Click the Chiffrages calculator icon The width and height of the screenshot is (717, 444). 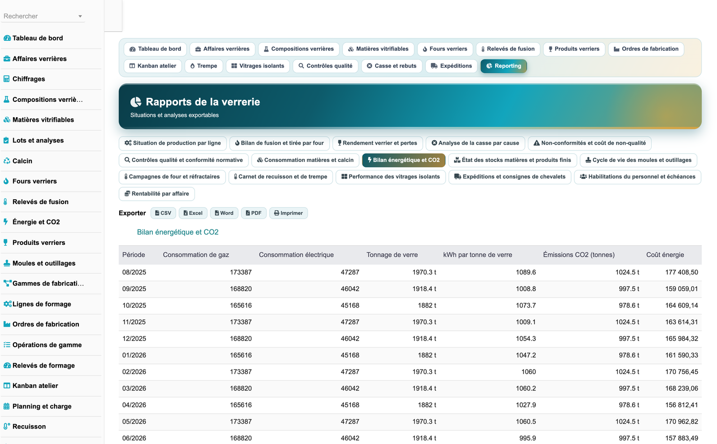pos(6,79)
